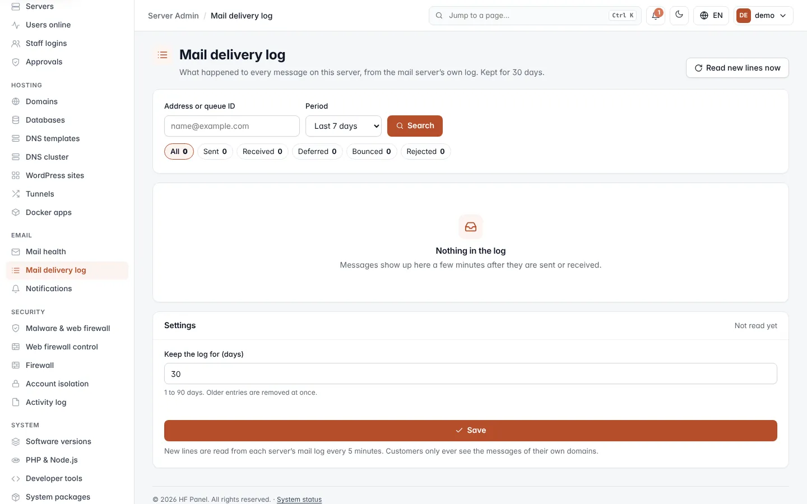Open the Period dropdown
The width and height of the screenshot is (807, 504).
pyautogui.click(x=344, y=126)
